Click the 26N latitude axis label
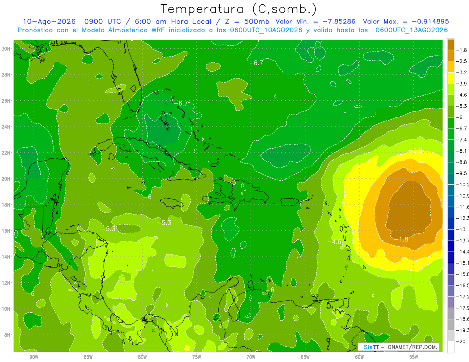Screen dimensions: 469x362 click(6, 101)
